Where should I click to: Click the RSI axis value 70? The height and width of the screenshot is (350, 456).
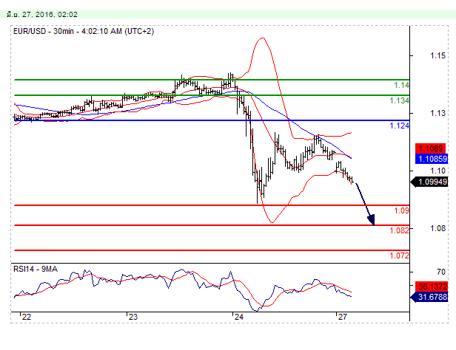(441, 272)
